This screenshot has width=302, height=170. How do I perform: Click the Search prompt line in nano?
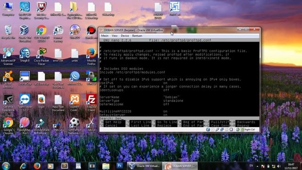pos(179,119)
